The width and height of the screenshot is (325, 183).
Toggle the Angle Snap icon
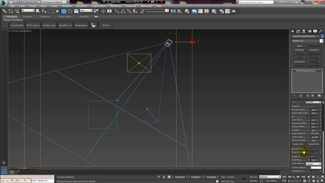(123, 11)
